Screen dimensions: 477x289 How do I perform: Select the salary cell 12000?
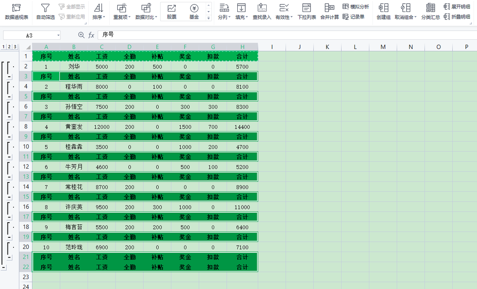click(102, 127)
